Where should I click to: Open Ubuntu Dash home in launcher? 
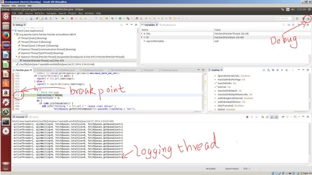point(6,17)
